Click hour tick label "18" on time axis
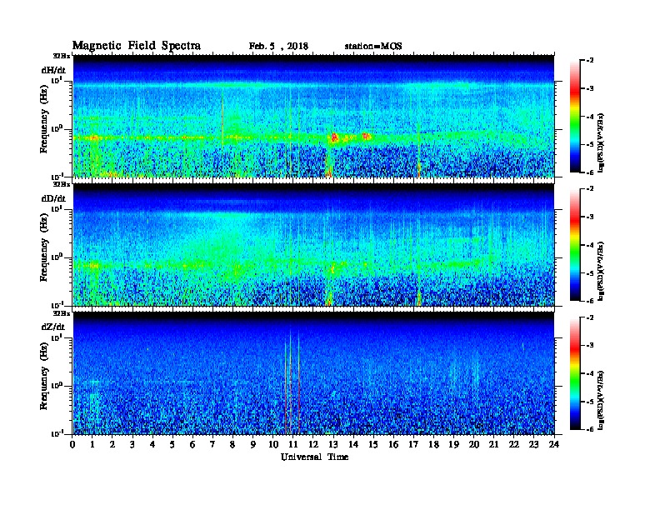Viewport: 660px width, 510px height. coord(433,444)
